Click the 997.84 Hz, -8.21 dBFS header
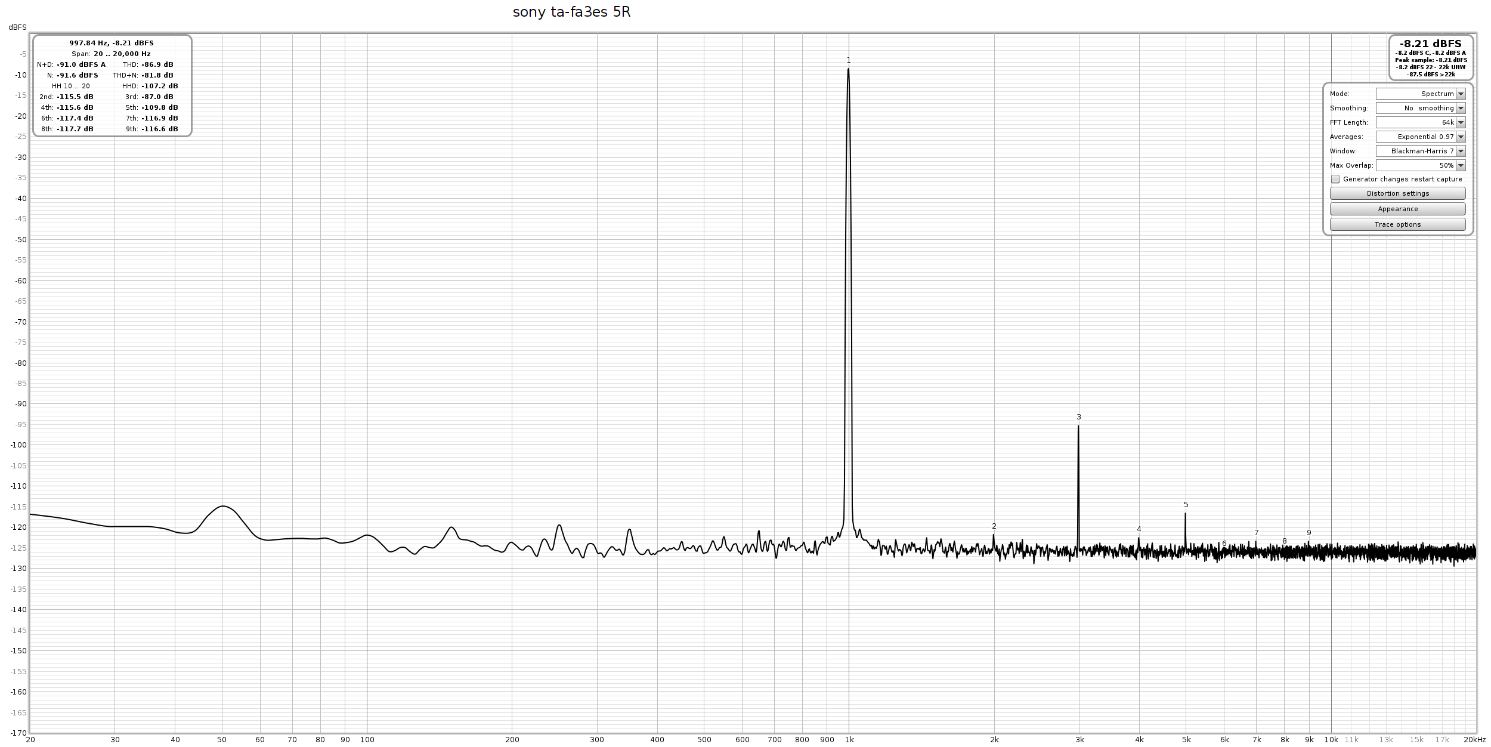The width and height of the screenshot is (1491, 747). click(x=112, y=43)
